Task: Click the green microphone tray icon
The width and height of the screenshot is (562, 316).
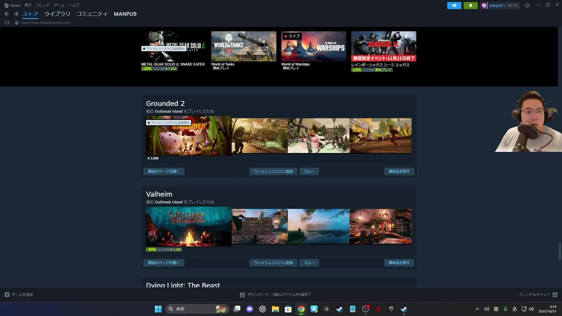Action: tap(505, 309)
